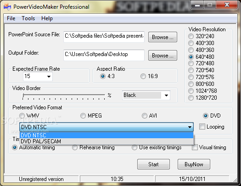This screenshot has width=241, height=186.
Task: Click the Start button
Action: (153, 164)
